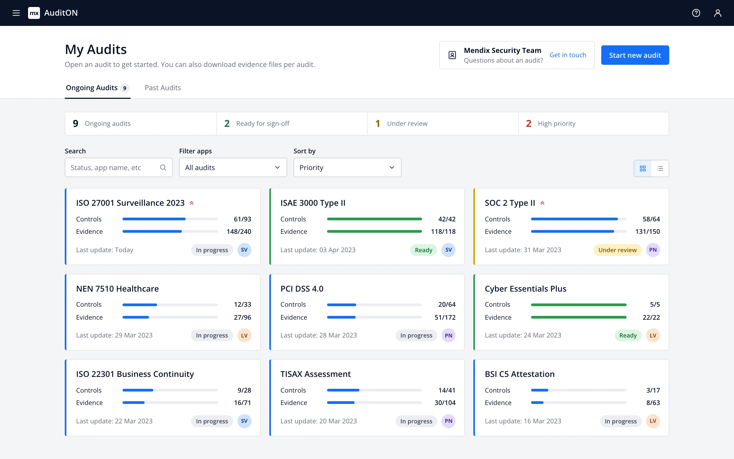The height and width of the screenshot is (459, 734).
Task: Open the user profile icon
Action: [718, 13]
